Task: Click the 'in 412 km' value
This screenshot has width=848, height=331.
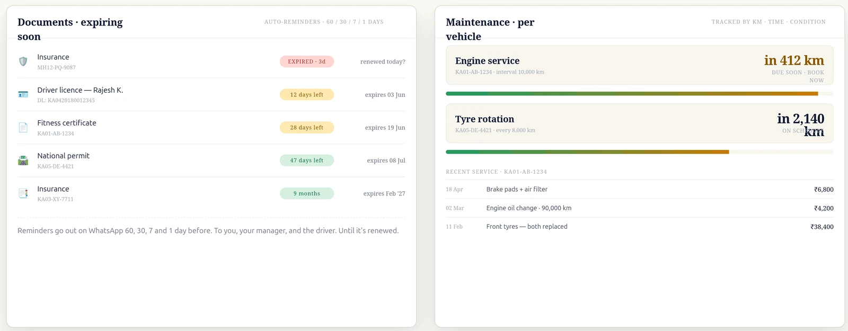Action: coord(794,60)
